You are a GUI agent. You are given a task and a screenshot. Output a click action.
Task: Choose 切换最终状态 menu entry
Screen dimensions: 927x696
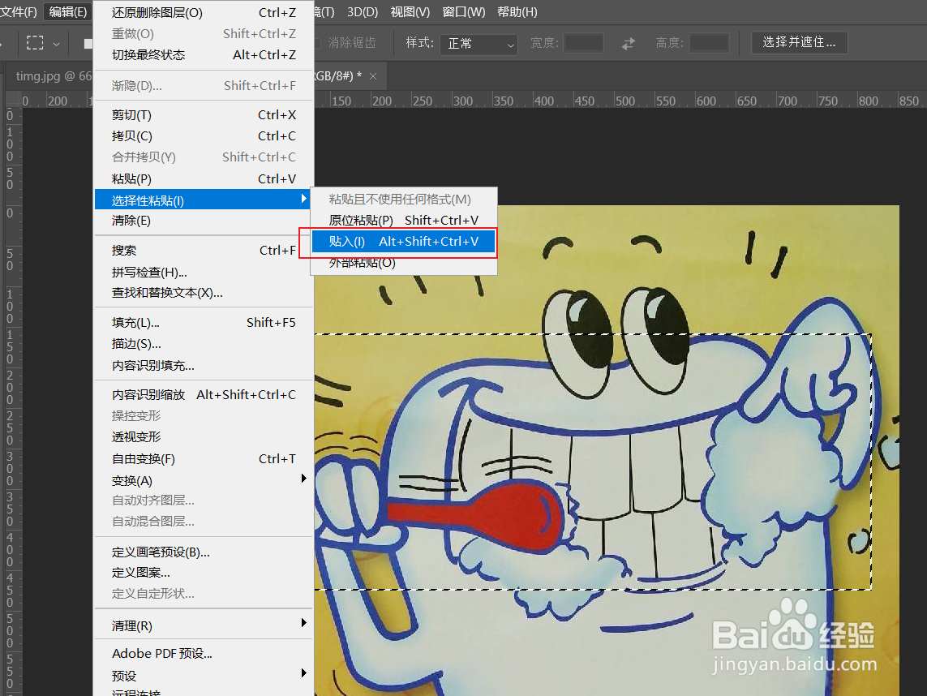(x=204, y=55)
